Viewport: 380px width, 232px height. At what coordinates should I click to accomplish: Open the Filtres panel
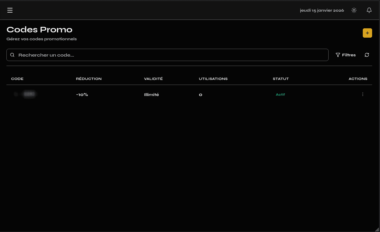pos(346,55)
